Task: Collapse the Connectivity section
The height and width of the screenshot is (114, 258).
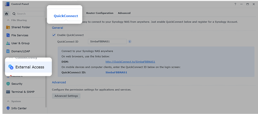Action: [11, 58]
